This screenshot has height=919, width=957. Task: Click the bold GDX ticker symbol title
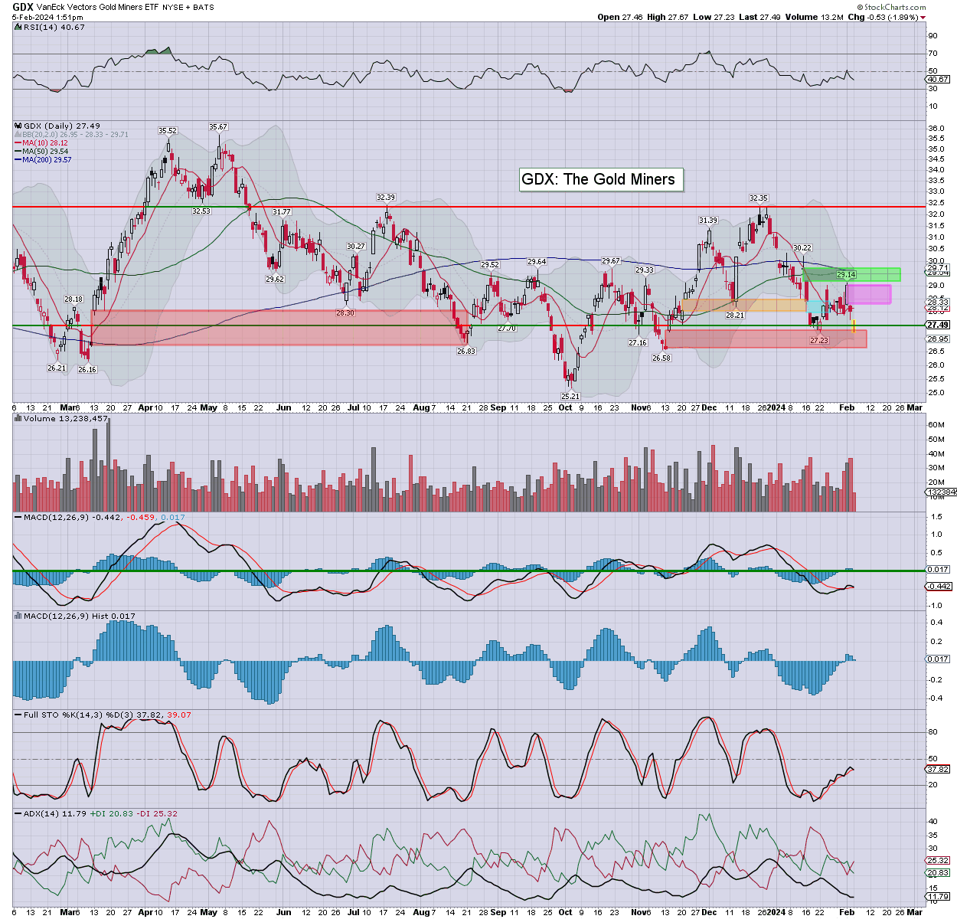tap(22, 7)
